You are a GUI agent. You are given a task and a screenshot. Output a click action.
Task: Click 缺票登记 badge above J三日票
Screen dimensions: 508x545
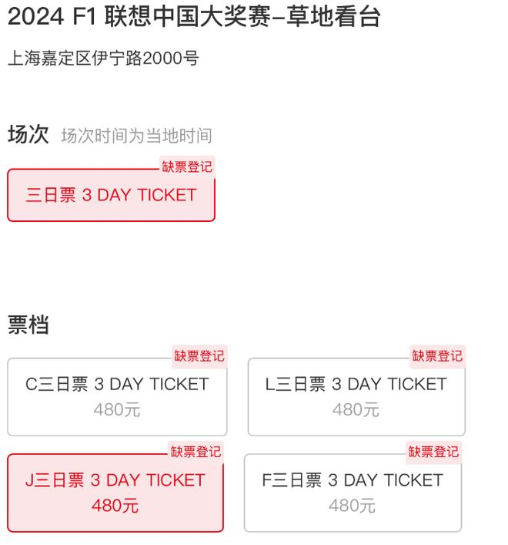(196, 452)
